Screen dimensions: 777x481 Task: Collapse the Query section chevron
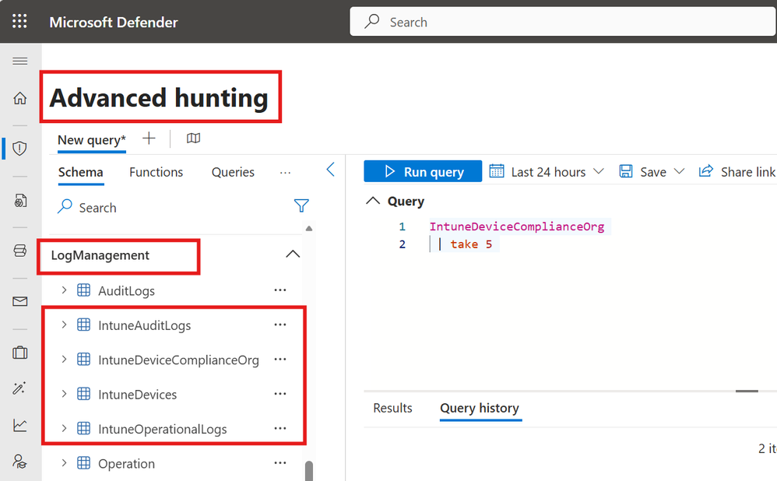(x=373, y=202)
